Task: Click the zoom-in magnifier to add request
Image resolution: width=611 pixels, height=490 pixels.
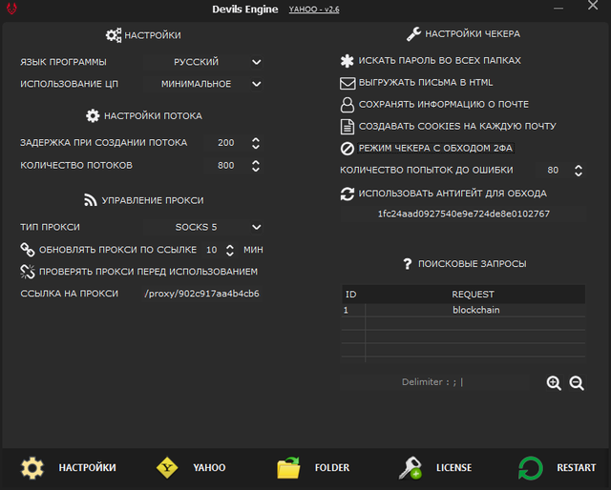Action: 554,383
